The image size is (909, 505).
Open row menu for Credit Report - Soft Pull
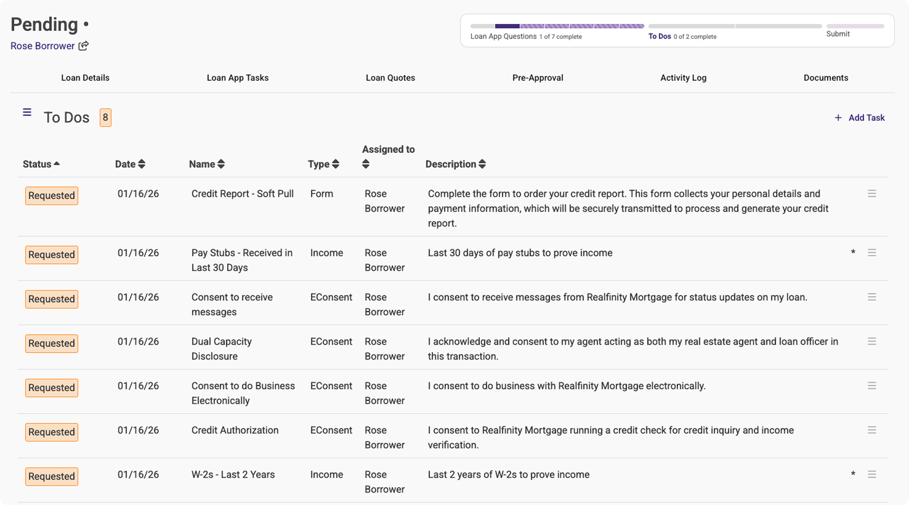tap(872, 193)
